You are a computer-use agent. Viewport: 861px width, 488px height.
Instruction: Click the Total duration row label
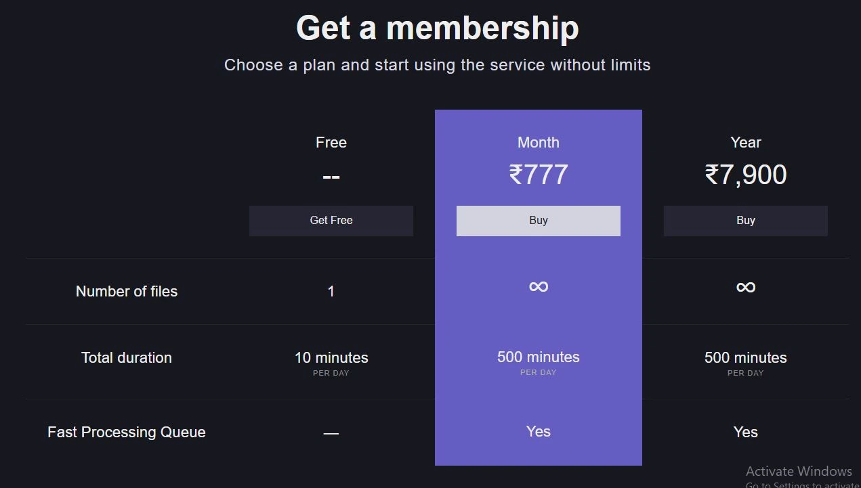127,358
